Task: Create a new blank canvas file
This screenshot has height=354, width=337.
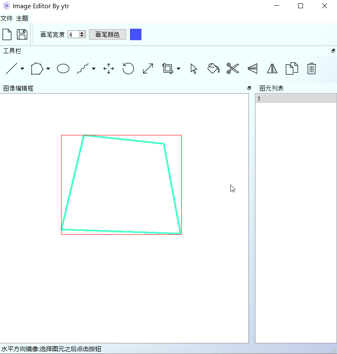Action: point(7,34)
